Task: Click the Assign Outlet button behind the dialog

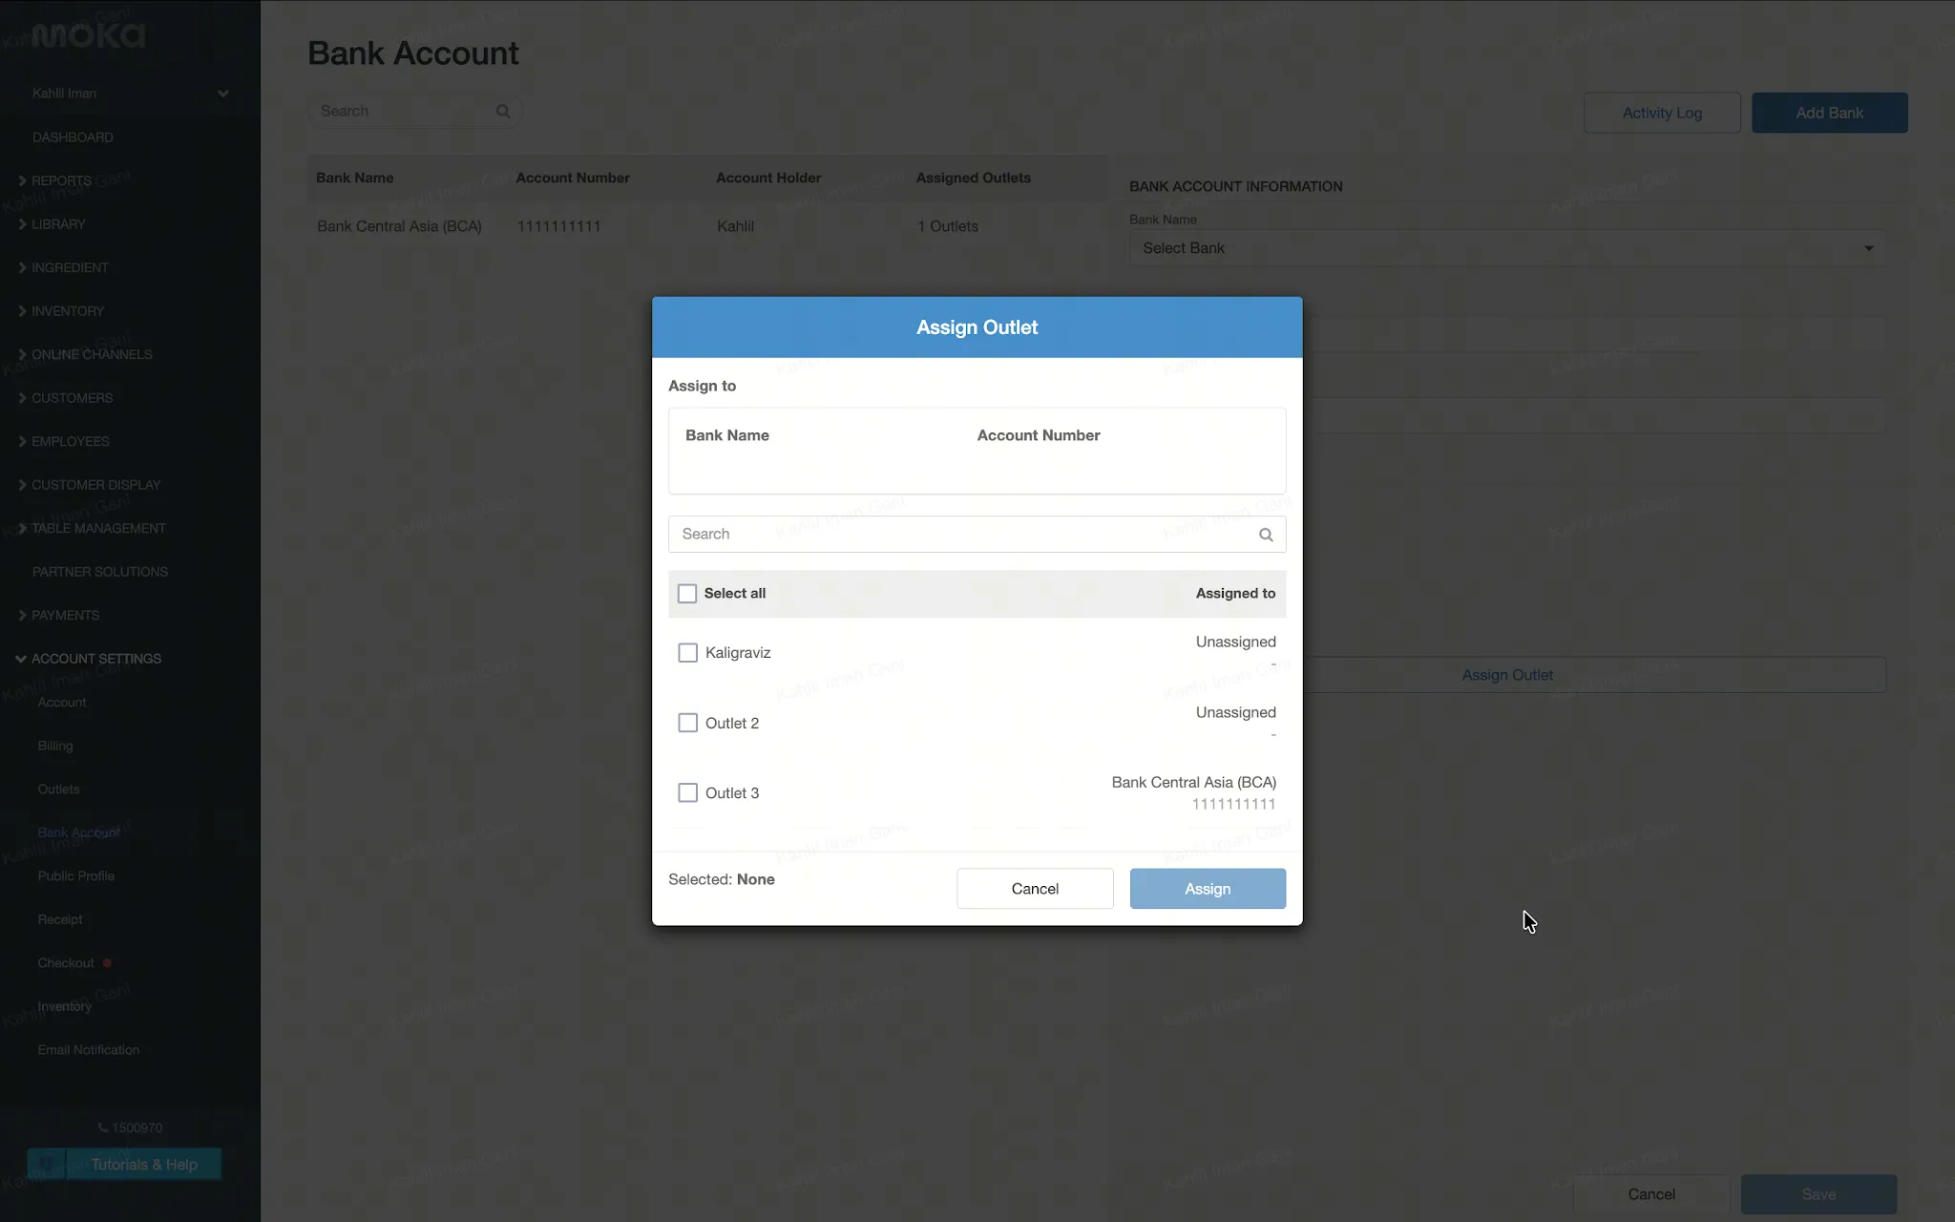Action: coord(1507,675)
